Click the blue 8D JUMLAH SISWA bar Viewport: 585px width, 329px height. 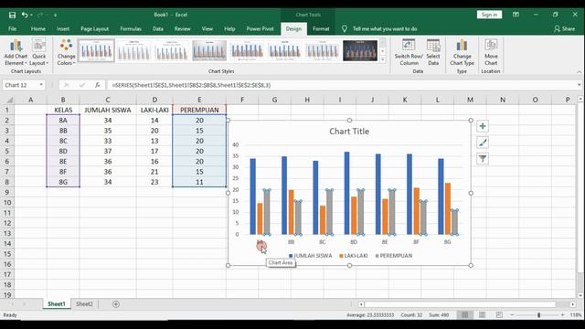346,193
